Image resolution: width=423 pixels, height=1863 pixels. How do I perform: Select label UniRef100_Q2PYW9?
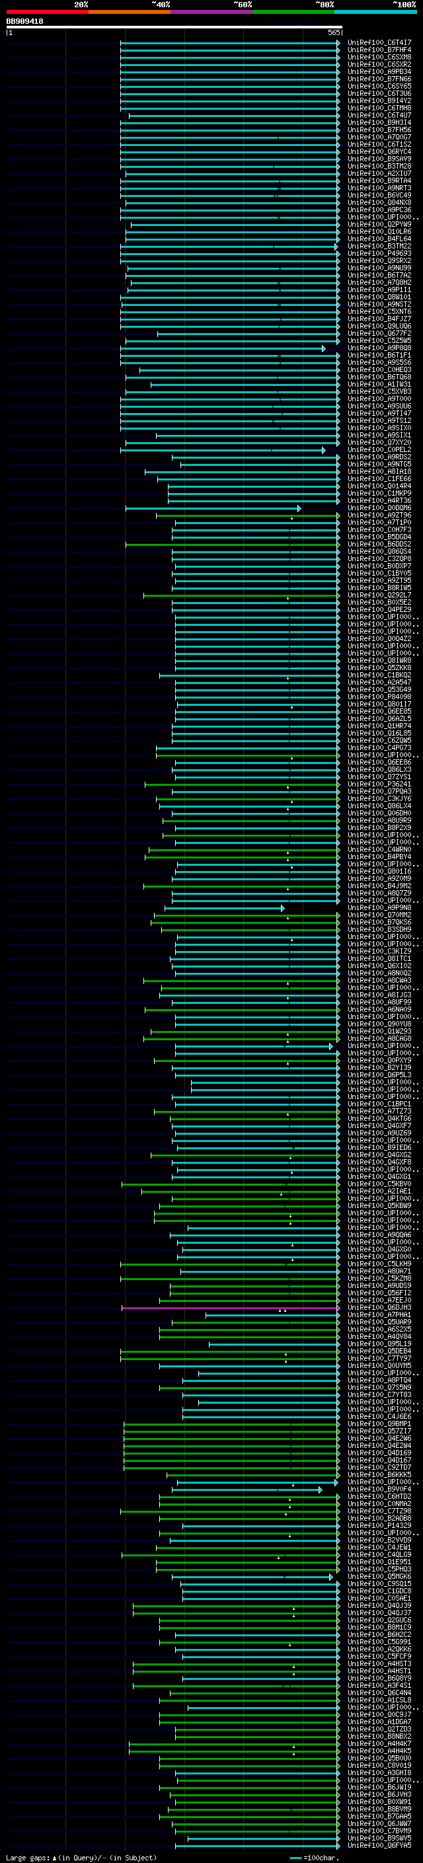click(379, 224)
